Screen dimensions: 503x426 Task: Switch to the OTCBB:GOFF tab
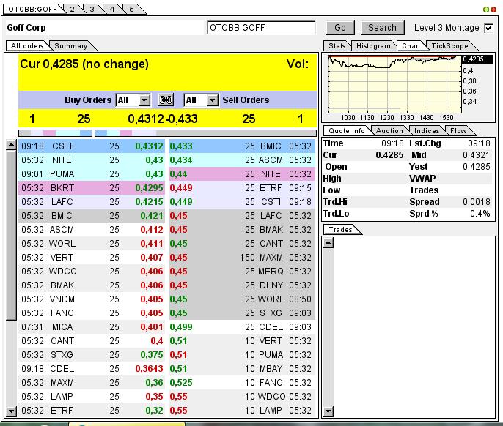[32, 9]
